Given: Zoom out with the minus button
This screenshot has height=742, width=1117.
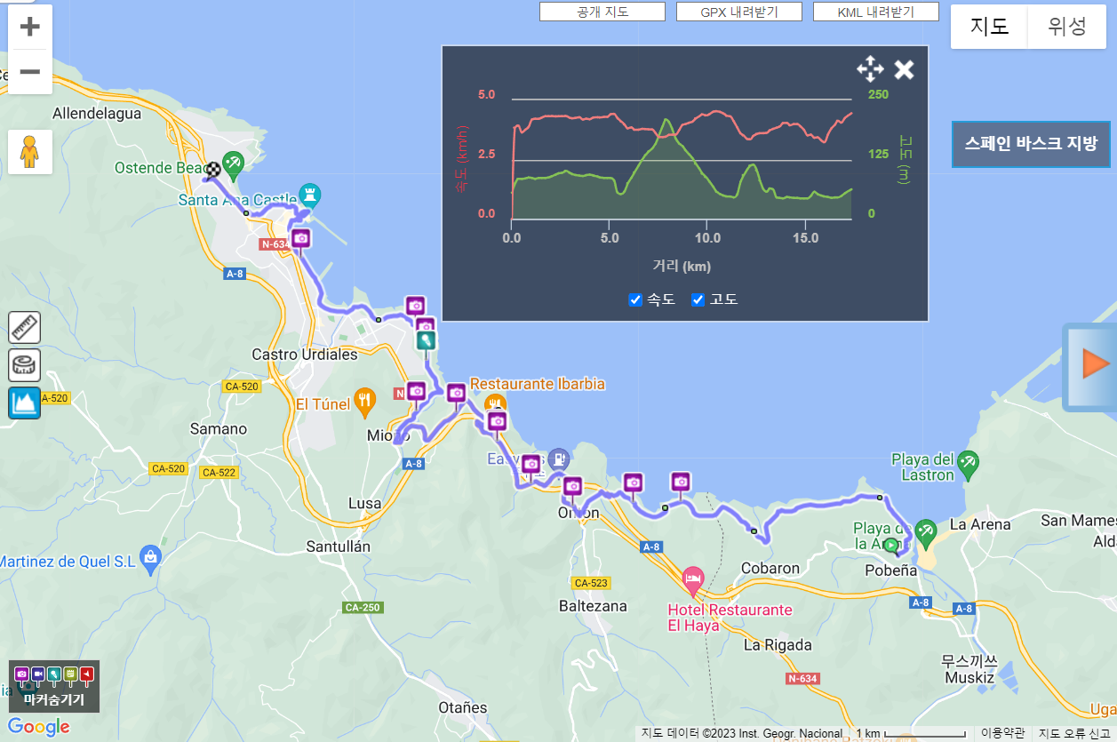Looking at the screenshot, I should 30,71.
